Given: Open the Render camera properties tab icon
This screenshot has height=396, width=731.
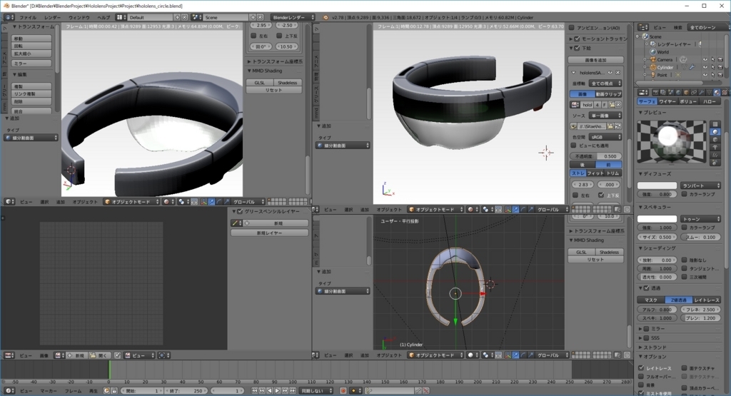Looking at the screenshot, I should point(655,92).
